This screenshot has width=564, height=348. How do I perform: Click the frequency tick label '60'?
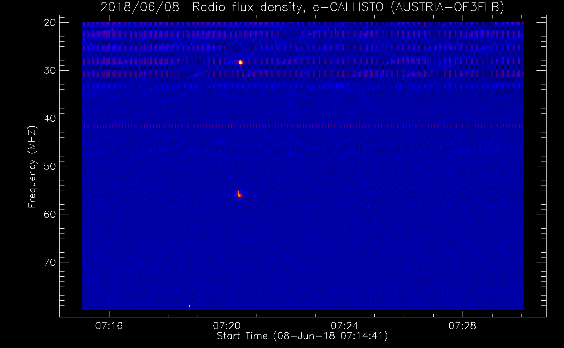(50, 214)
